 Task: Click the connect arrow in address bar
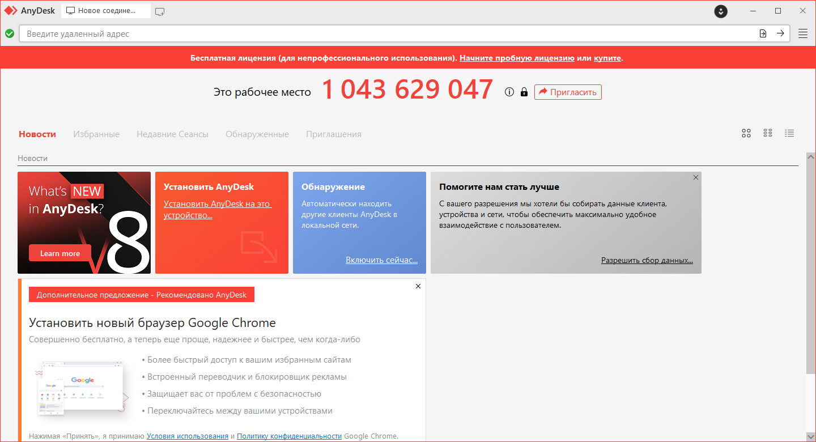point(780,33)
